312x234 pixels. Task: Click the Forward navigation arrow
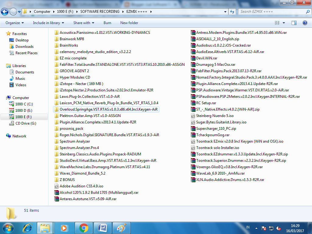click(13, 12)
